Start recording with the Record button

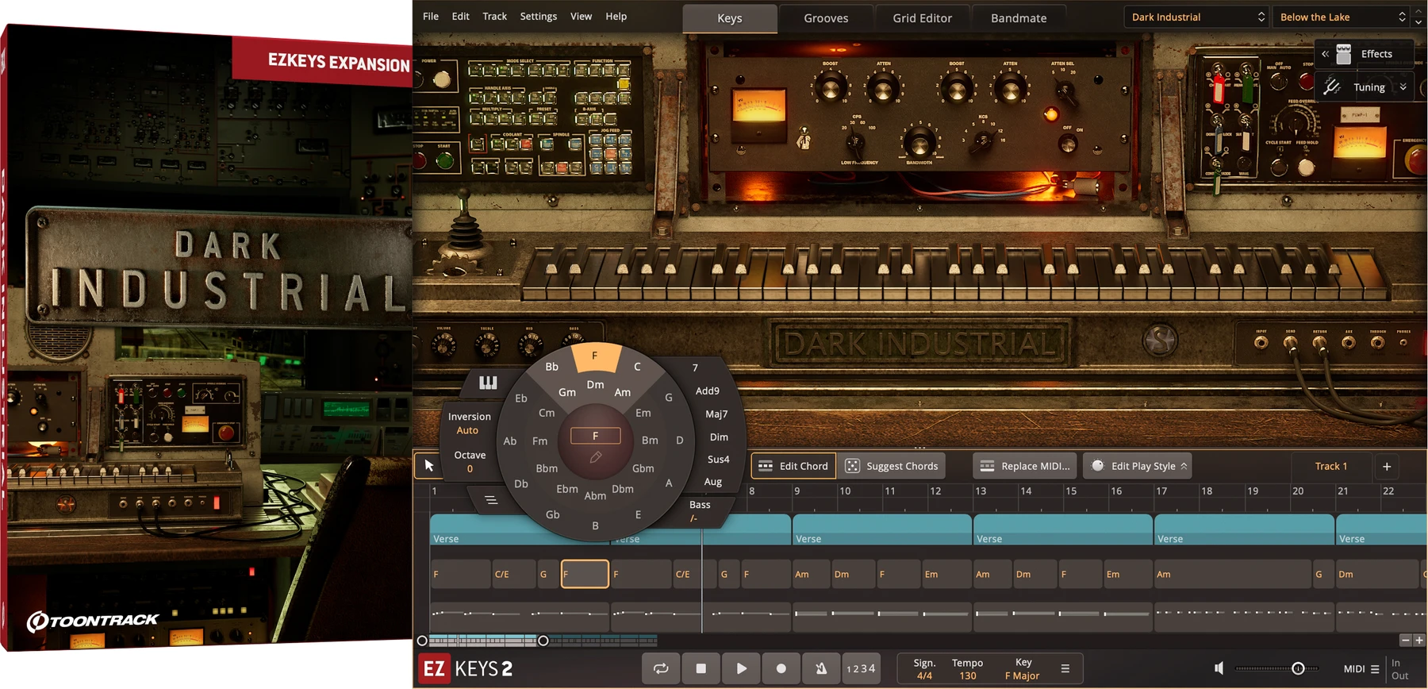tap(781, 668)
